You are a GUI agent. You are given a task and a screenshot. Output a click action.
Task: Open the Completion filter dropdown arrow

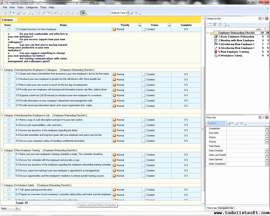pos(267,129)
